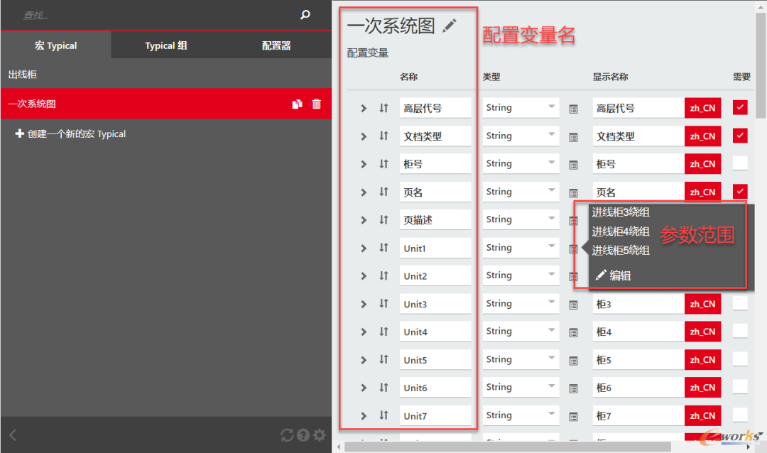Click zh_CN button for 高层代号 row
The height and width of the screenshot is (453, 767).
pos(702,108)
